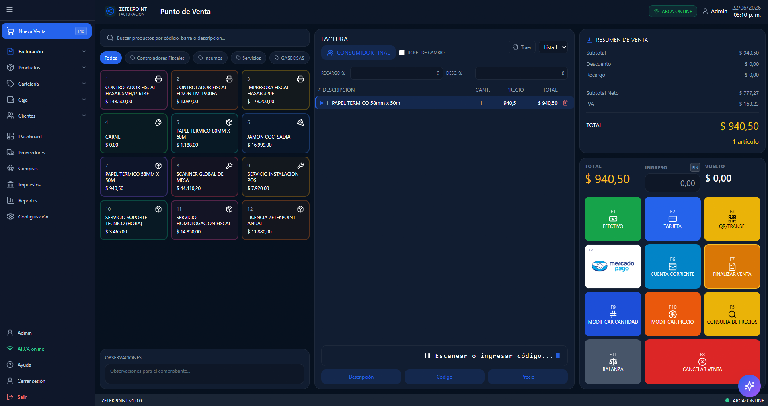This screenshot has width=768, height=406.
Task: Add JAMON COC. SADIA product card
Action: (x=275, y=133)
